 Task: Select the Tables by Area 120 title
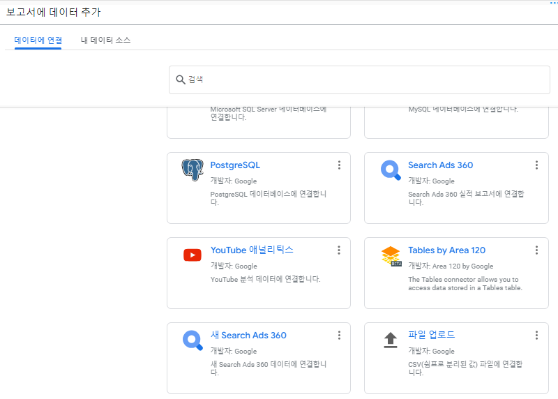pos(446,250)
